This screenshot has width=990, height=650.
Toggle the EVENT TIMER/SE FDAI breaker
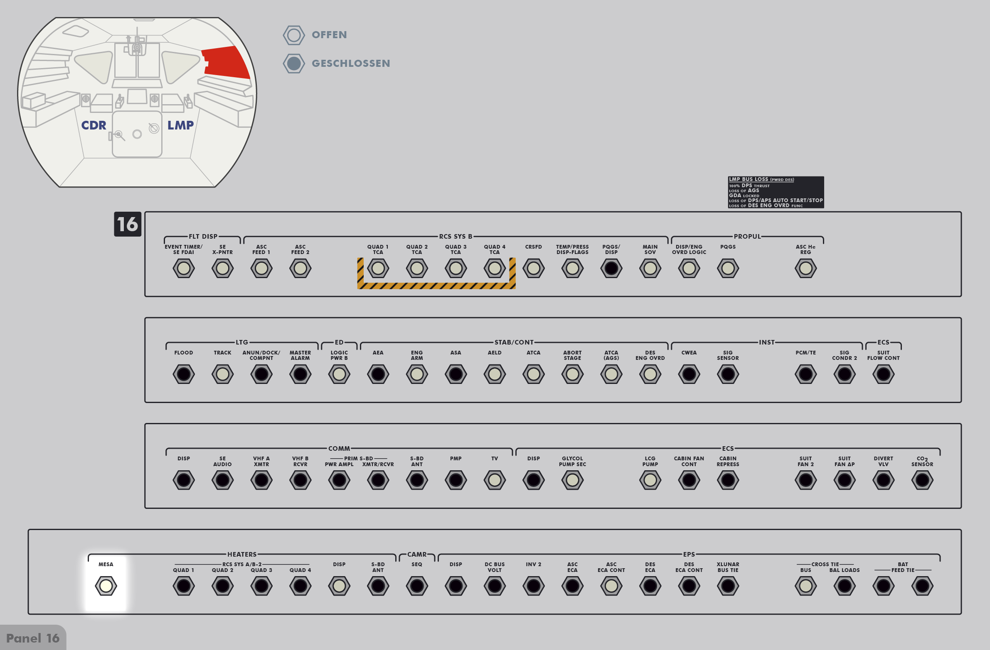pos(183,268)
